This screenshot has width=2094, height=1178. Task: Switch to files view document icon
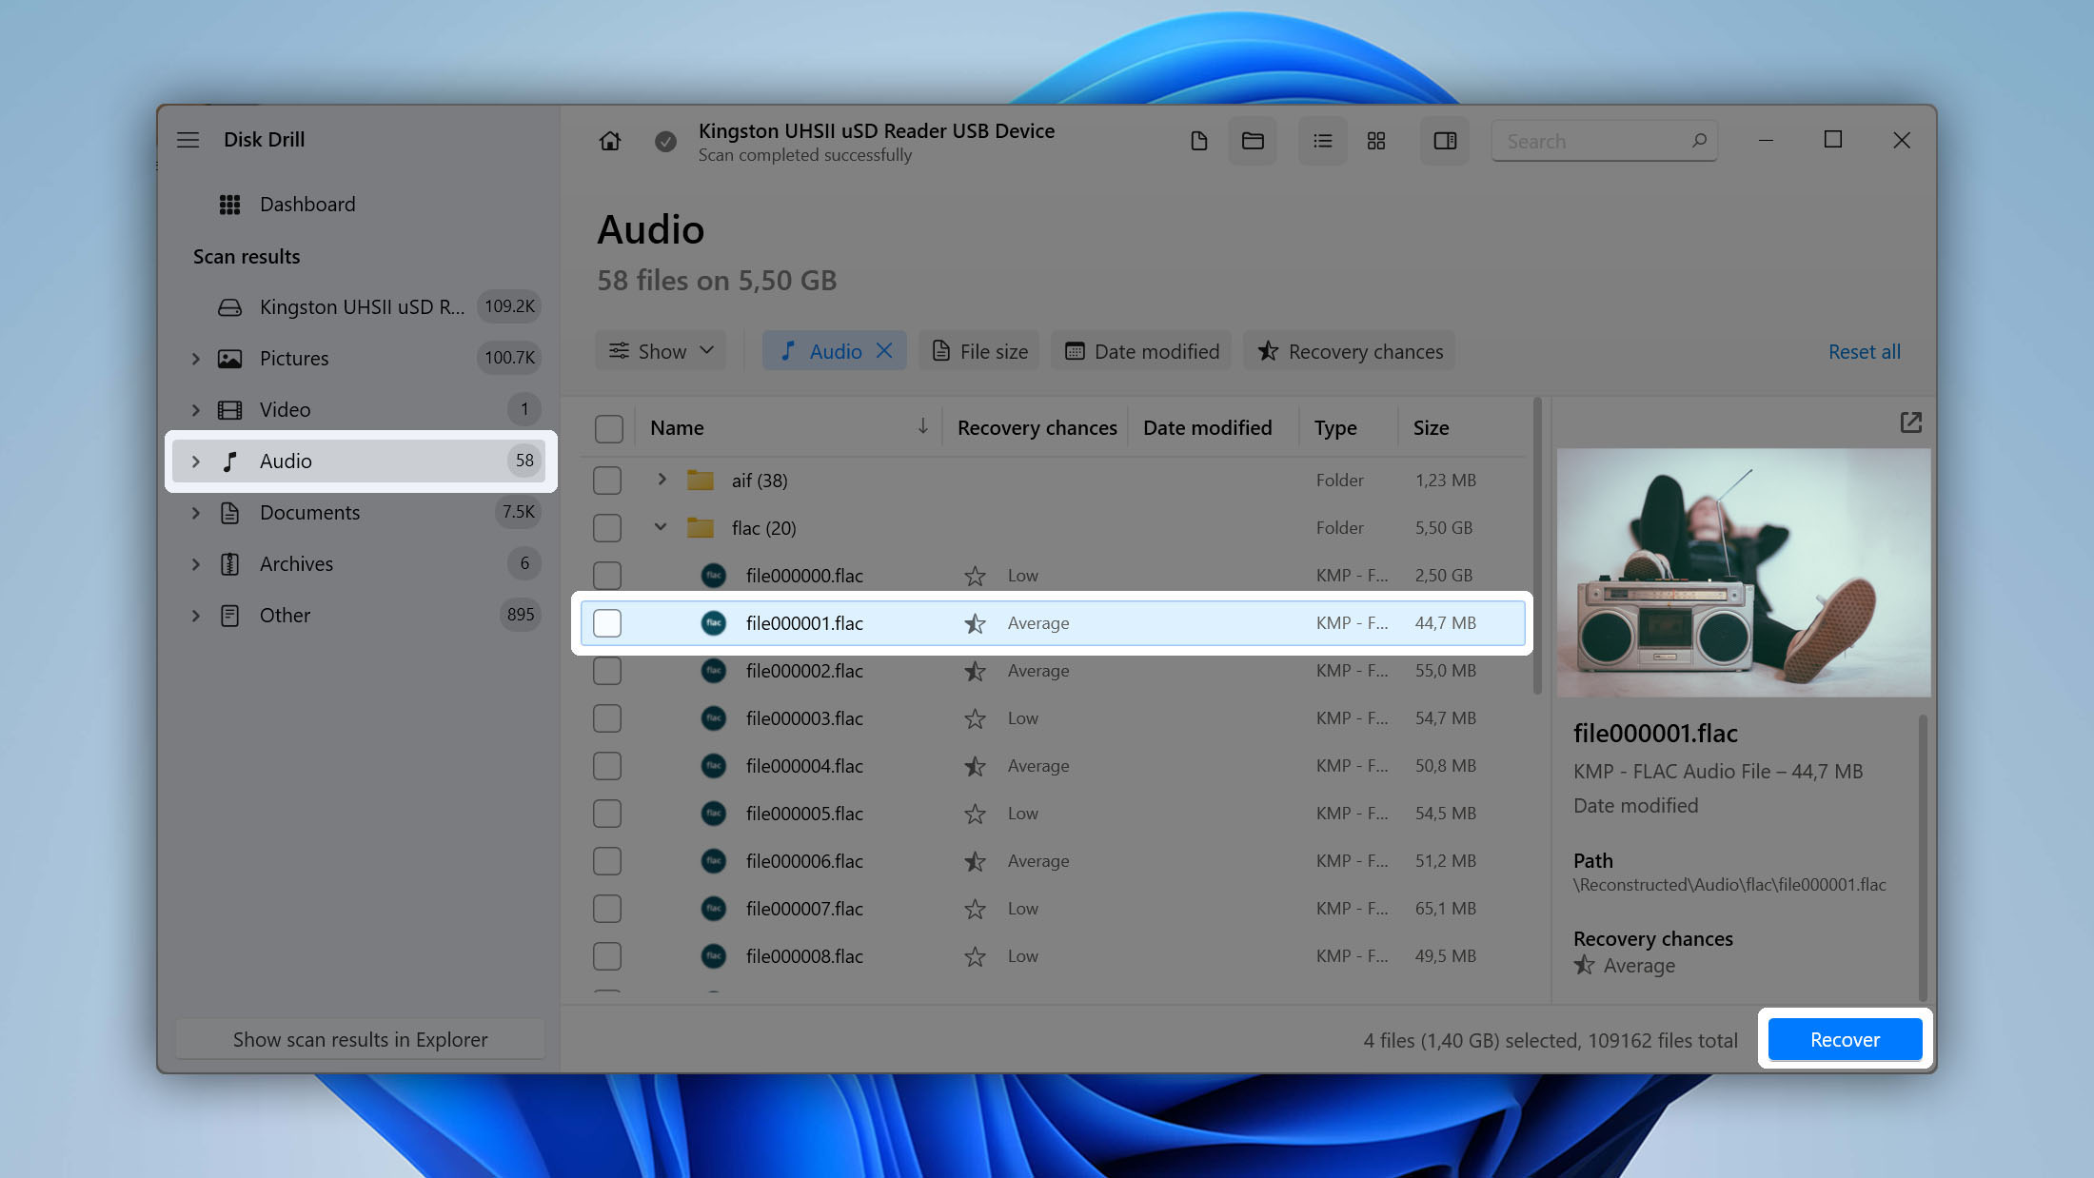tap(1199, 141)
